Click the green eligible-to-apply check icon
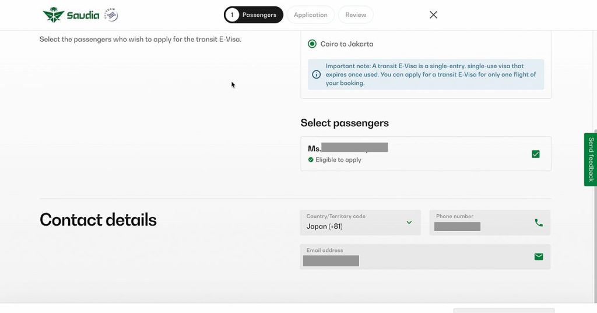This screenshot has width=597, height=313. tap(311, 160)
